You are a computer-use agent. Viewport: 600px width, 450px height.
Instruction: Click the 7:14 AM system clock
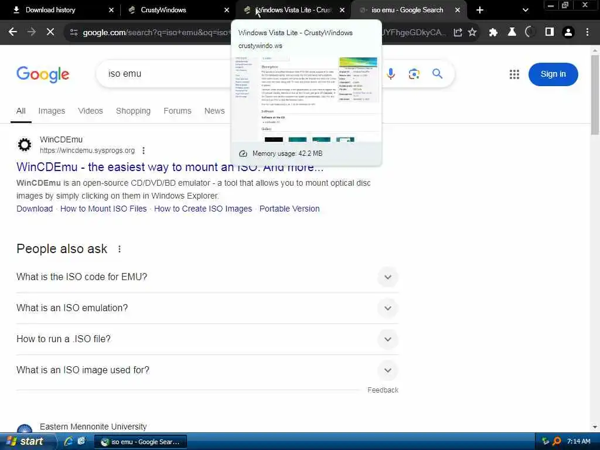[x=578, y=442]
